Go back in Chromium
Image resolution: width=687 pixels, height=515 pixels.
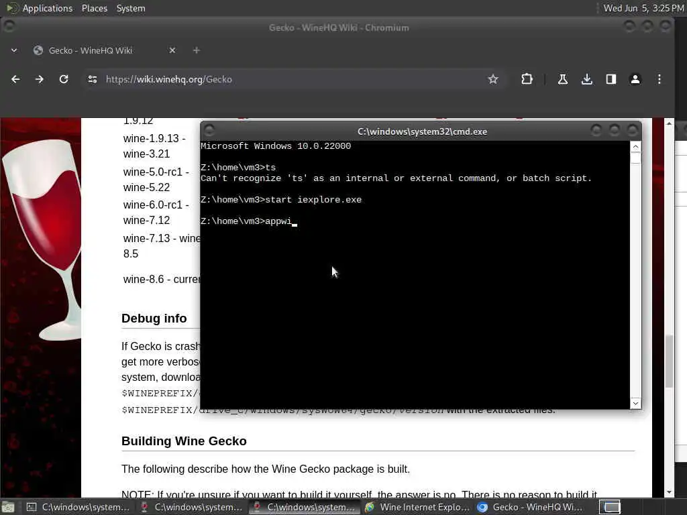15,79
